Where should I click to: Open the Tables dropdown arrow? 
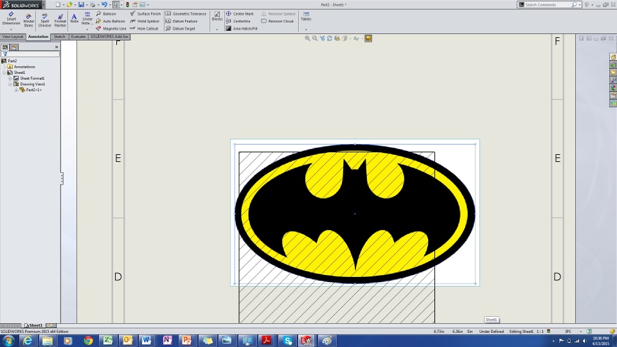(306, 30)
